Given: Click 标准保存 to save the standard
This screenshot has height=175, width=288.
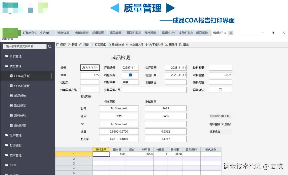Looking at the screenshot, I should pyautogui.click(x=215, y=132).
